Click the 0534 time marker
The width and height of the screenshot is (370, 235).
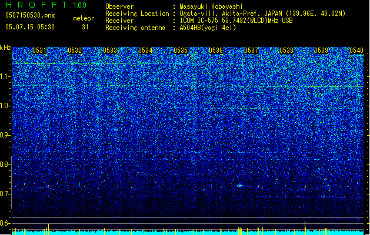click(145, 51)
